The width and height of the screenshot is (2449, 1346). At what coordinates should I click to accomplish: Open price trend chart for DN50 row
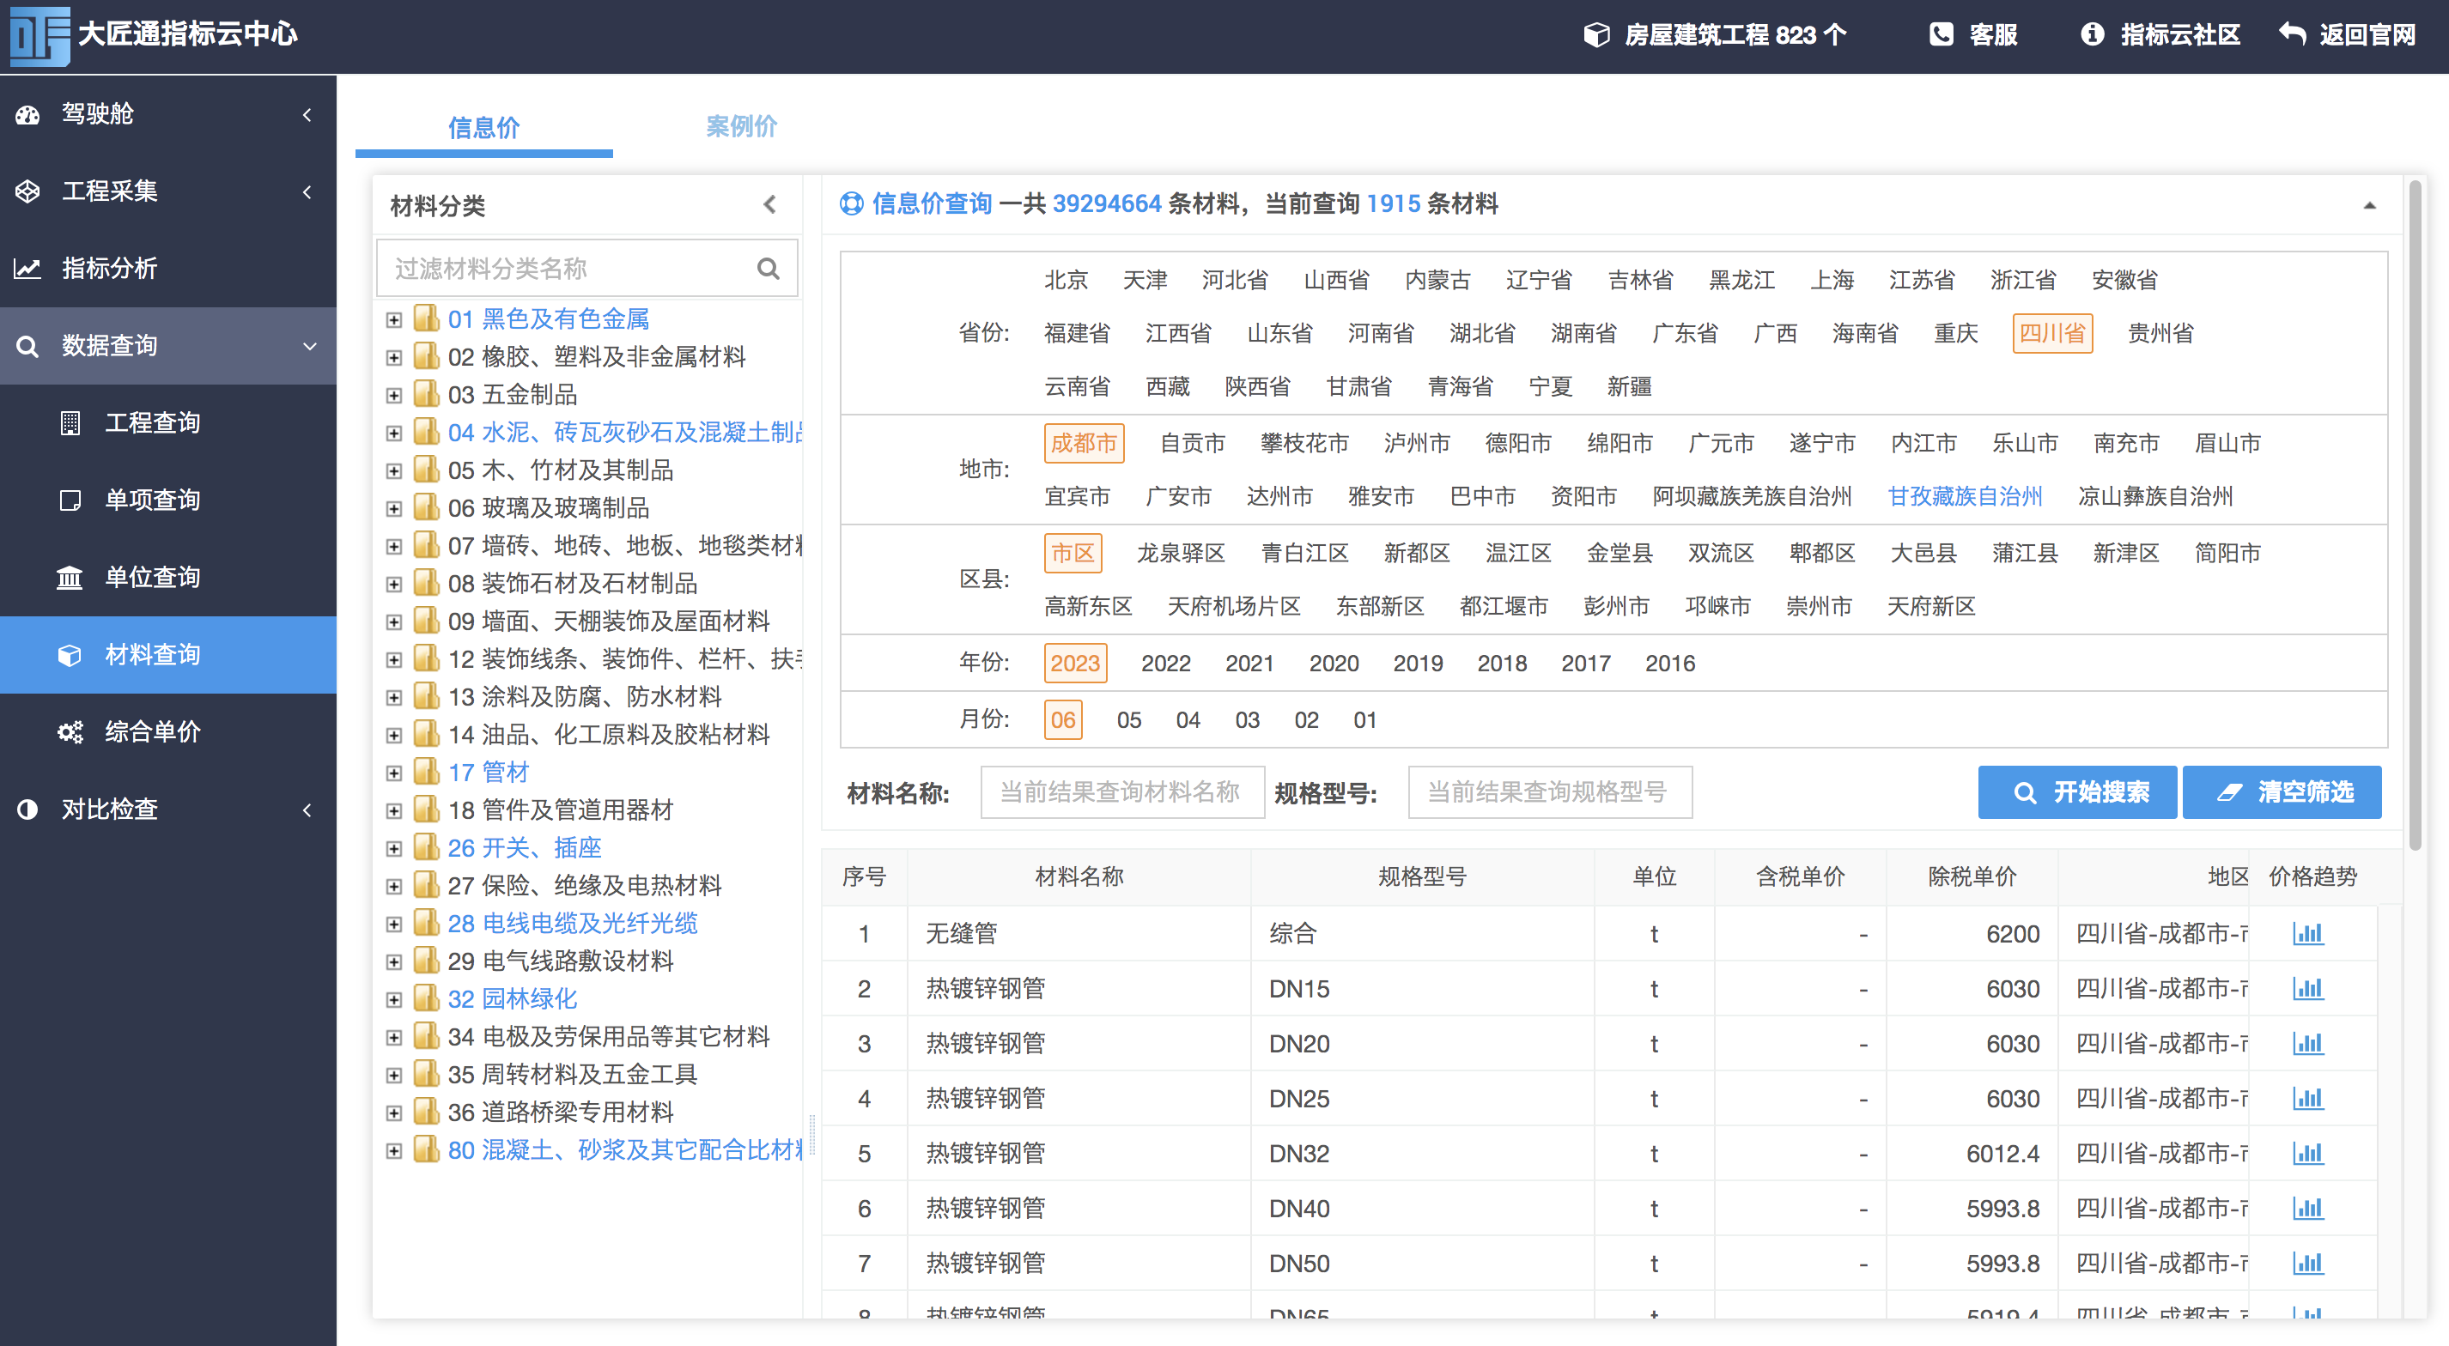2308,1264
